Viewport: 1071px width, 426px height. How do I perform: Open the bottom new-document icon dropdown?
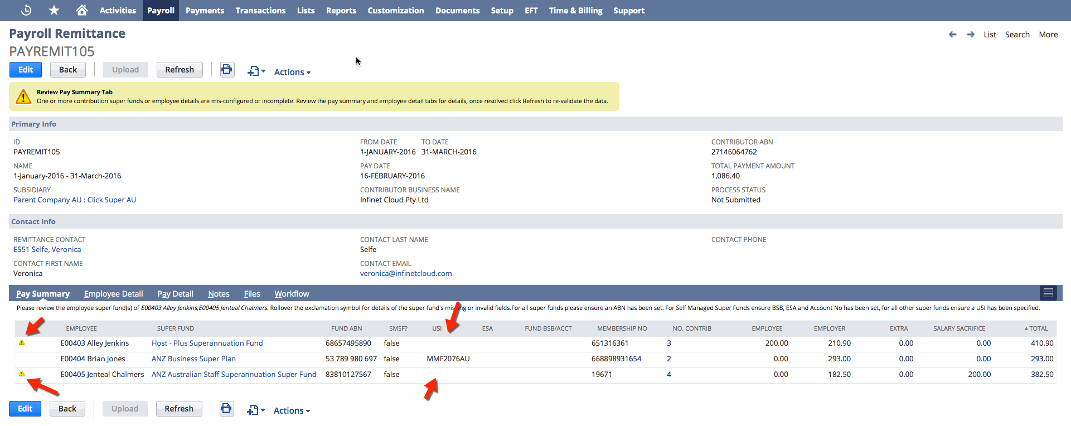point(256,410)
